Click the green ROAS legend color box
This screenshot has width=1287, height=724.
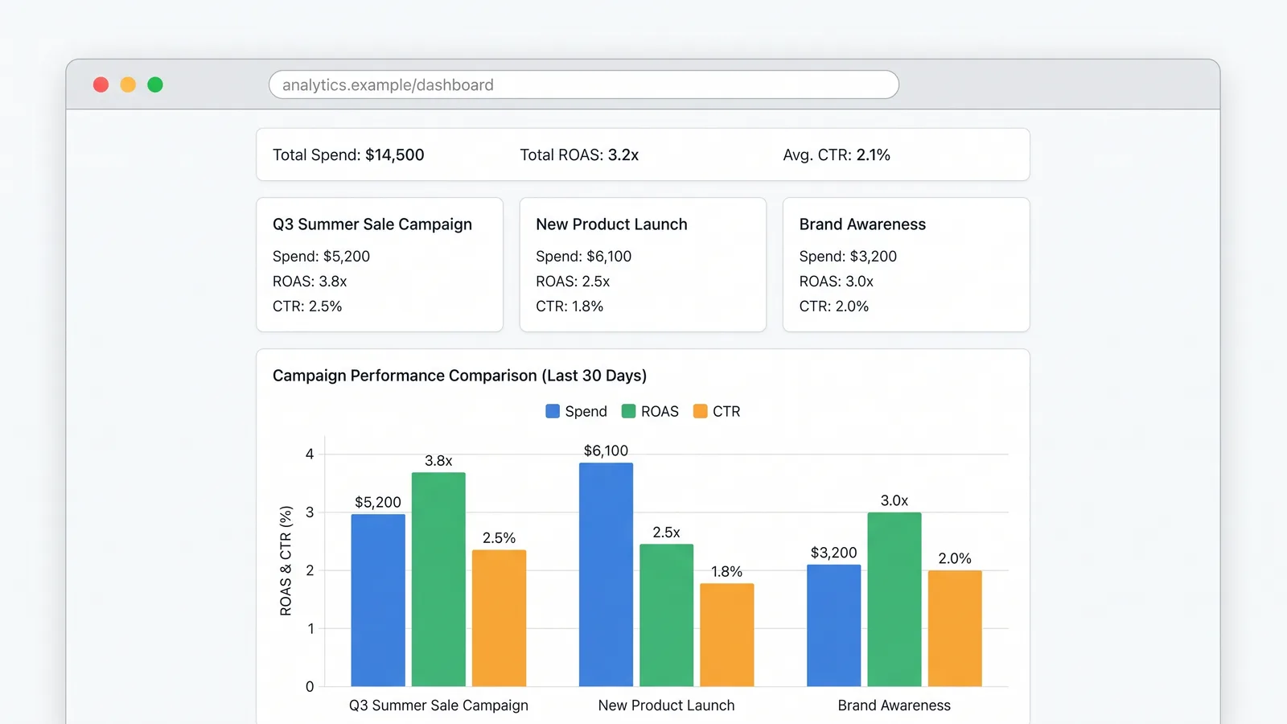click(x=628, y=411)
